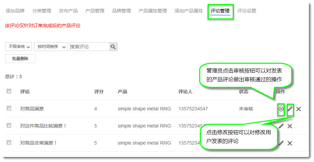Viewport: 314px width, 162px height.
Task: Edit the comment 对这件商品比较满意！
Action: coord(281,126)
